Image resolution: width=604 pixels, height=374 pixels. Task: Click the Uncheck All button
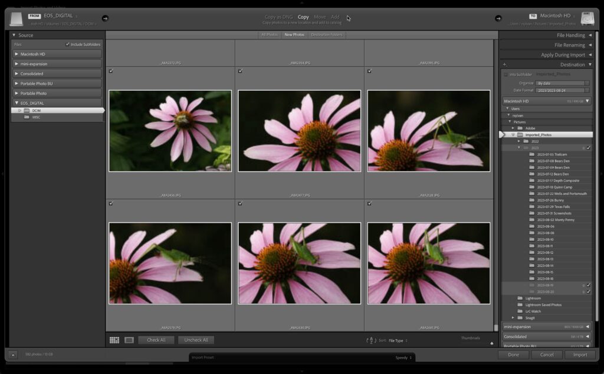click(x=196, y=340)
